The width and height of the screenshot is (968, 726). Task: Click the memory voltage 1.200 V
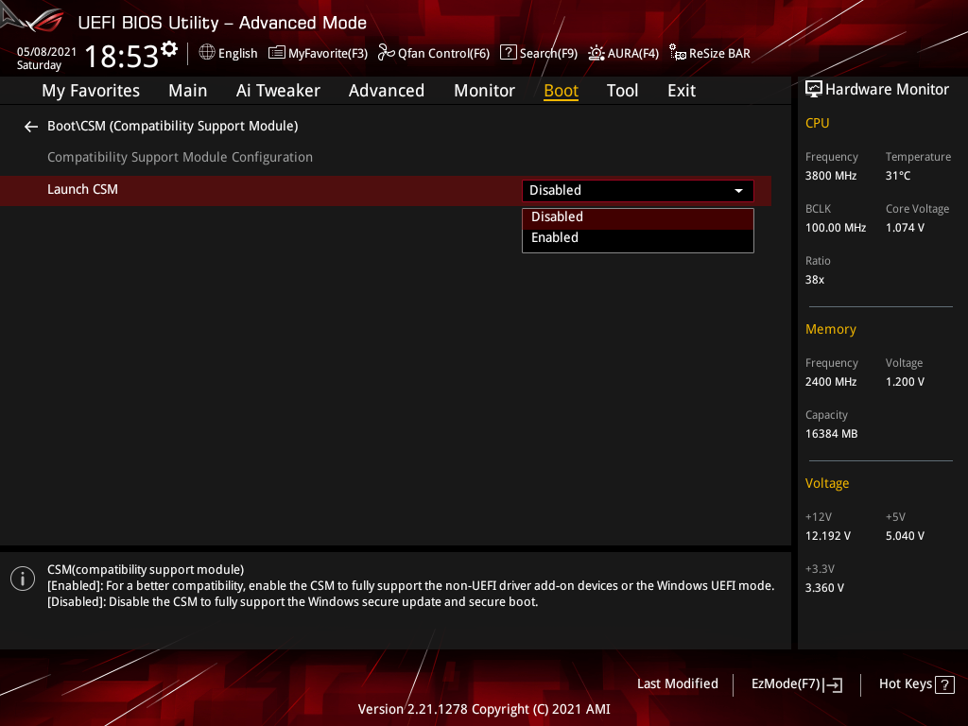tap(905, 382)
